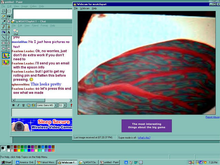
Task: Select the Airbrush tool in Paint
Action: 4,32
